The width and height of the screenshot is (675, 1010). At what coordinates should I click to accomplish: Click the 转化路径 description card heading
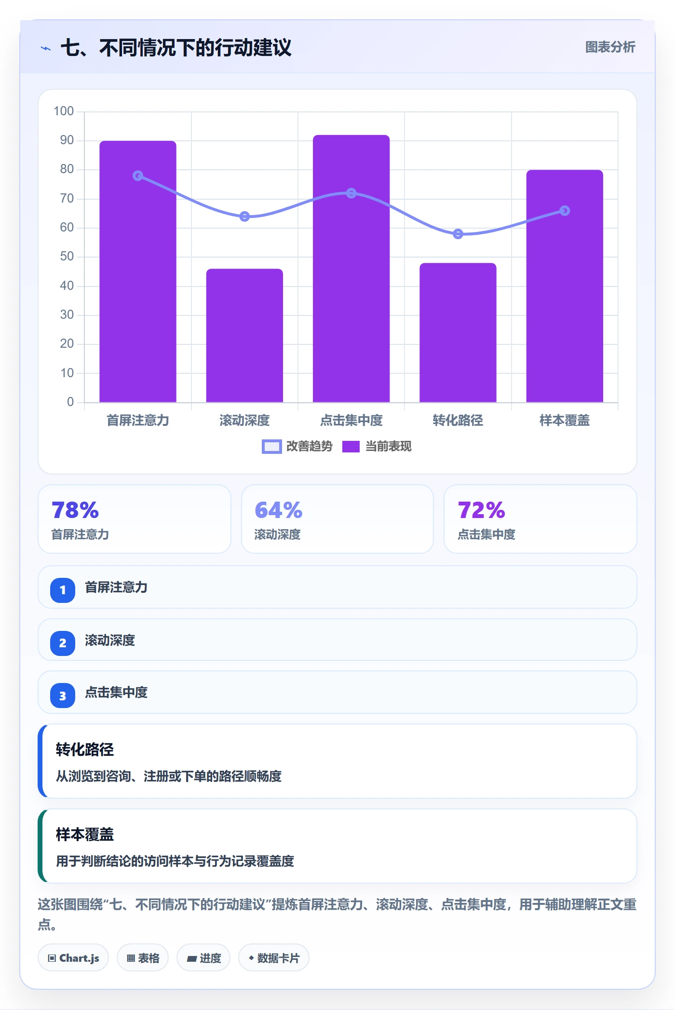click(x=85, y=750)
